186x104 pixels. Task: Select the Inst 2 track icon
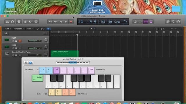pos(7,47)
